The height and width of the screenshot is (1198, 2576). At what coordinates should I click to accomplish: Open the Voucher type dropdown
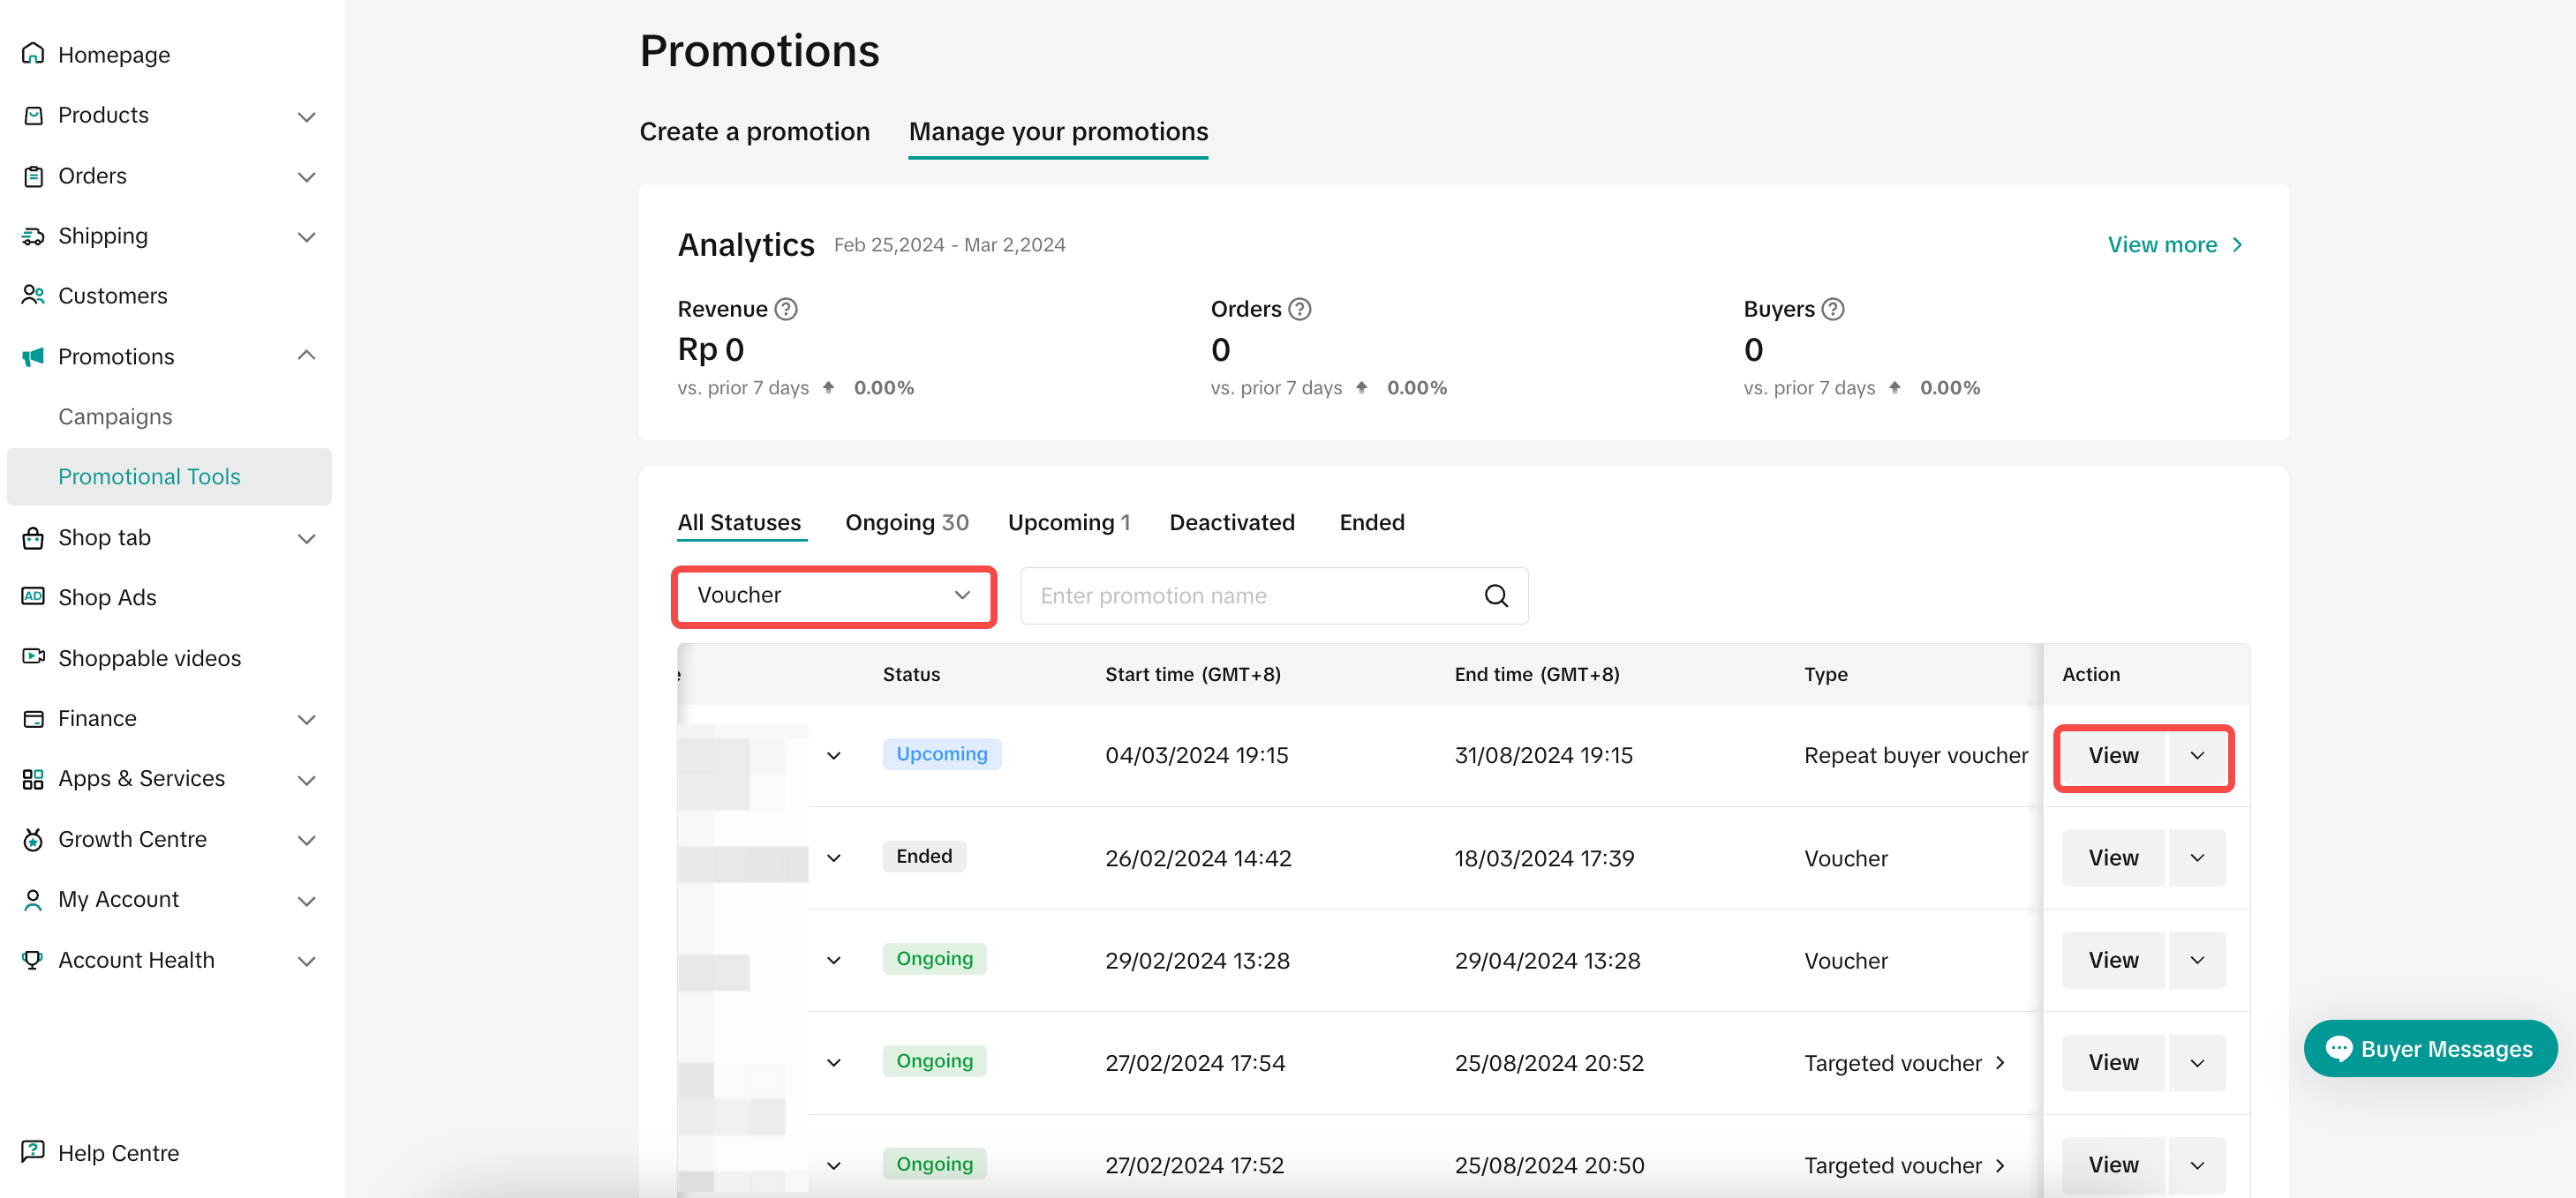833,595
